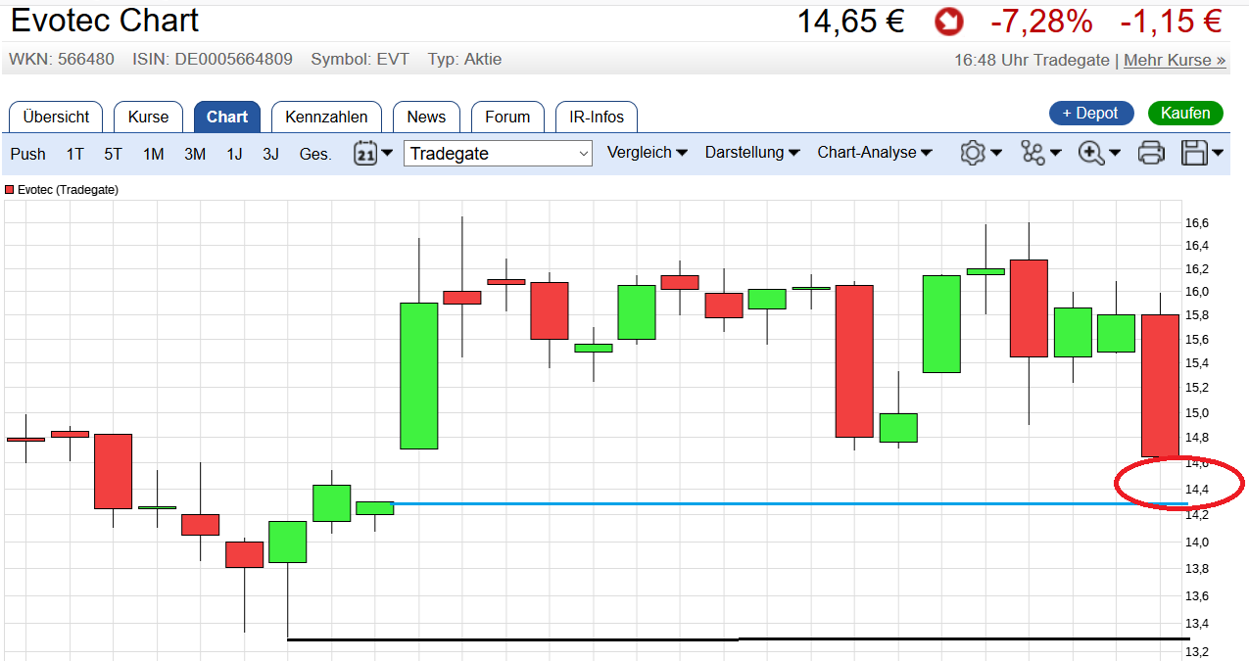Image resolution: width=1249 pixels, height=661 pixels.
Task: Open the IR-Infos tab
Action: [x=597, y=117]
